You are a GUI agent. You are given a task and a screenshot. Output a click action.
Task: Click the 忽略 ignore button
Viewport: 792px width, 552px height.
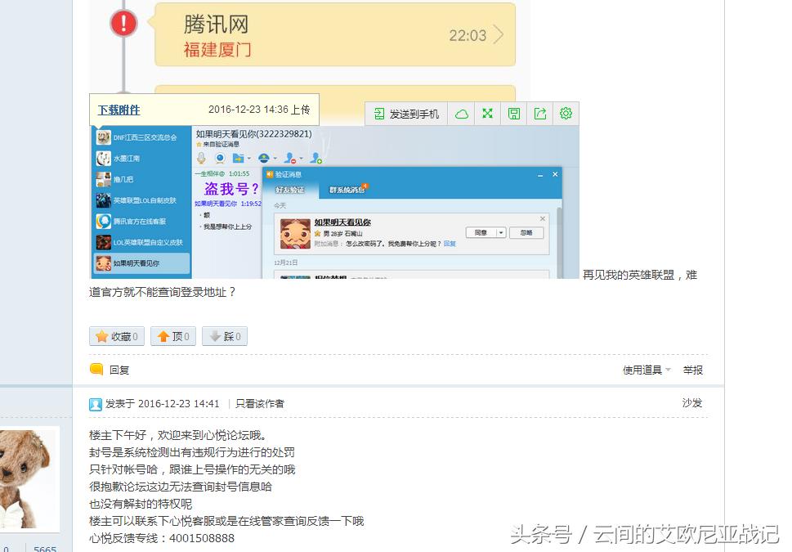526,232
